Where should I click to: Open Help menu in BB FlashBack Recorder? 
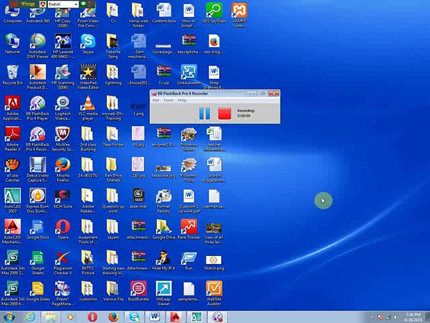click(x=182, y=100)
